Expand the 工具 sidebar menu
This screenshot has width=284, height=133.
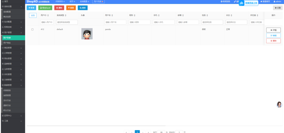(13, 121)
